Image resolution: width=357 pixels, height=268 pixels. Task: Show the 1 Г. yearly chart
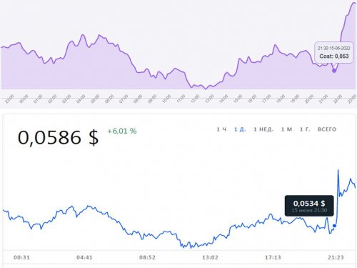(x=305, y=129)
